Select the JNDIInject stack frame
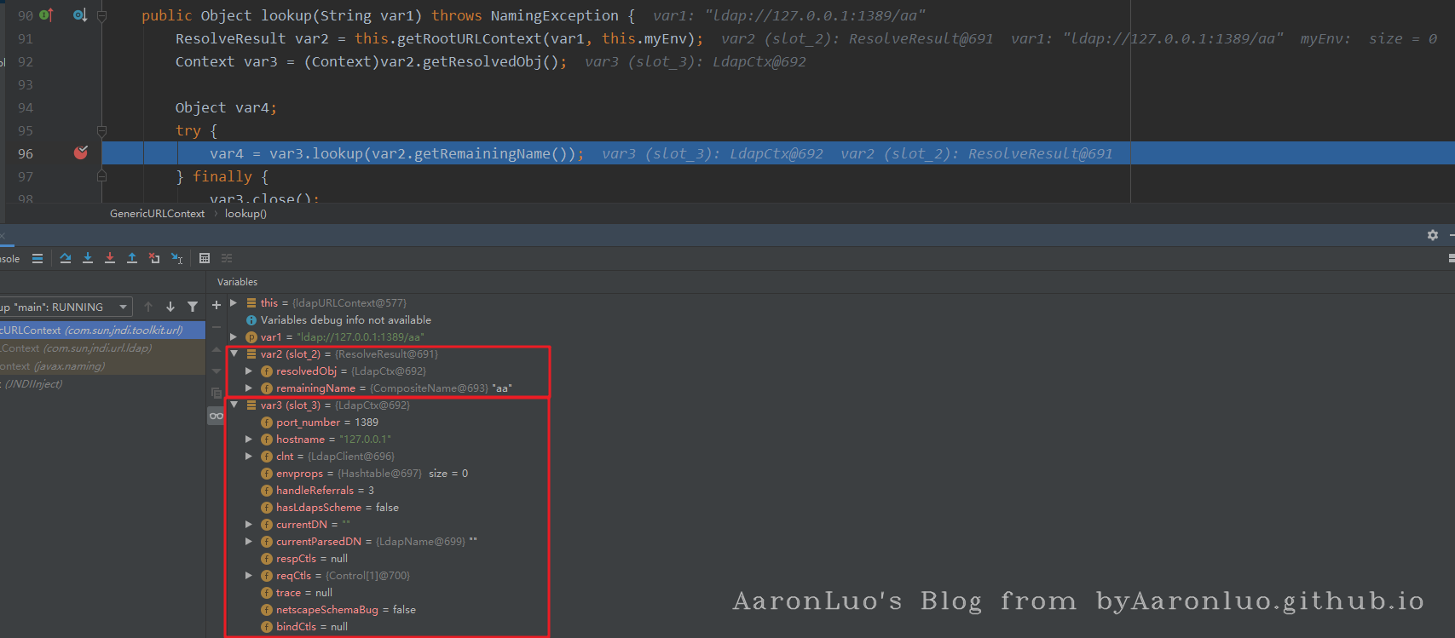The image size is (1455, 638). 34,384
